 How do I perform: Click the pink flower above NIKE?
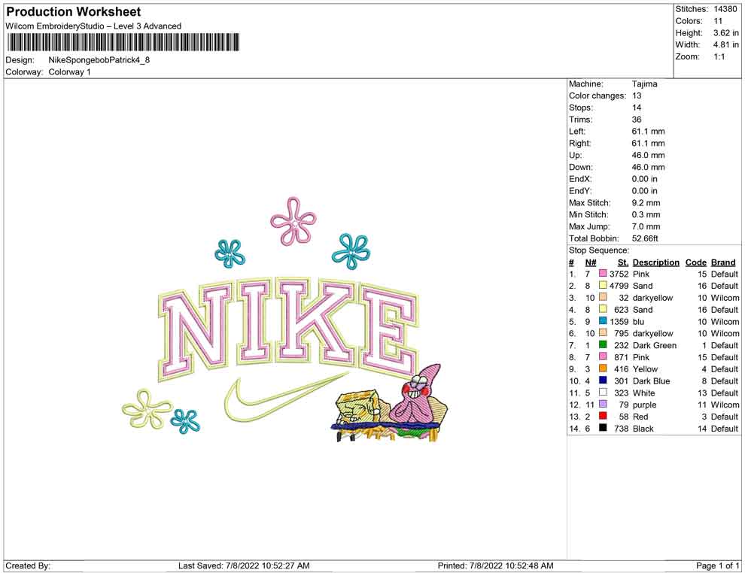point(293,221)
